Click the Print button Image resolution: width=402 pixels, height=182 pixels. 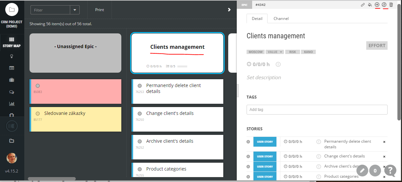(100, 10)
